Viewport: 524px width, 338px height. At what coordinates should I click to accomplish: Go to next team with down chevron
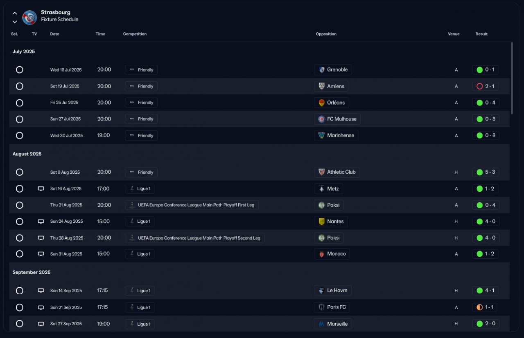pos(15,22)
